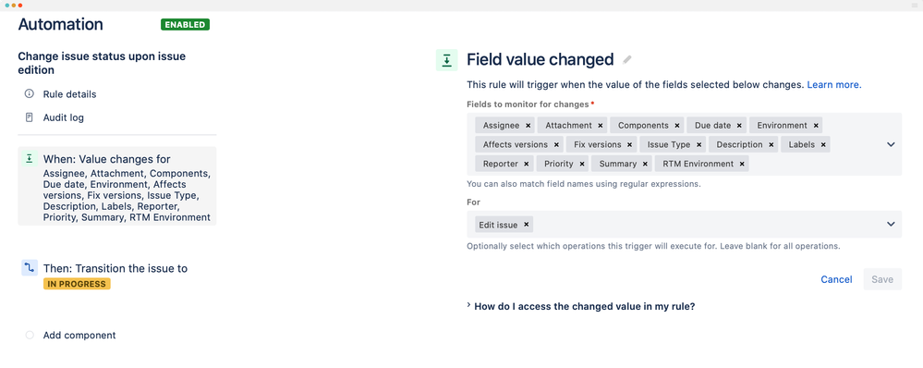The width and height of the screenshot is (923, 368).
Task: Click the Cancel link
Action: click(x=836, y=279)
